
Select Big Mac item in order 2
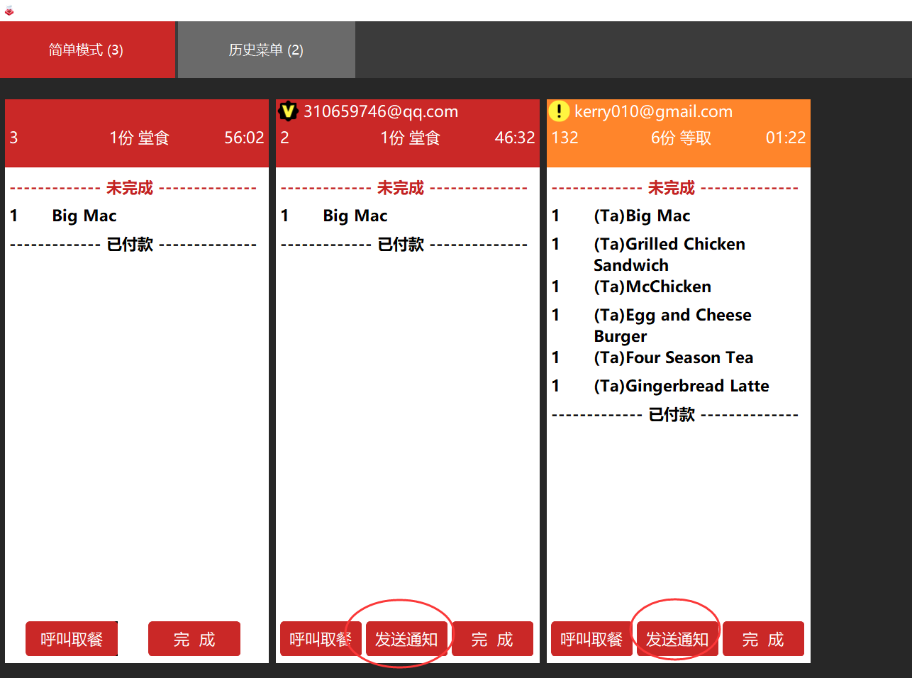click(355, 216)
